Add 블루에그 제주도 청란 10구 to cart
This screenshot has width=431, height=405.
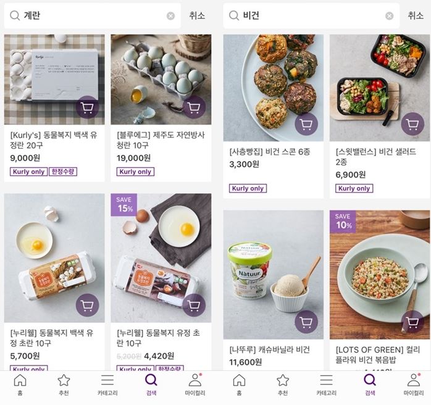(x=194, y=107)
